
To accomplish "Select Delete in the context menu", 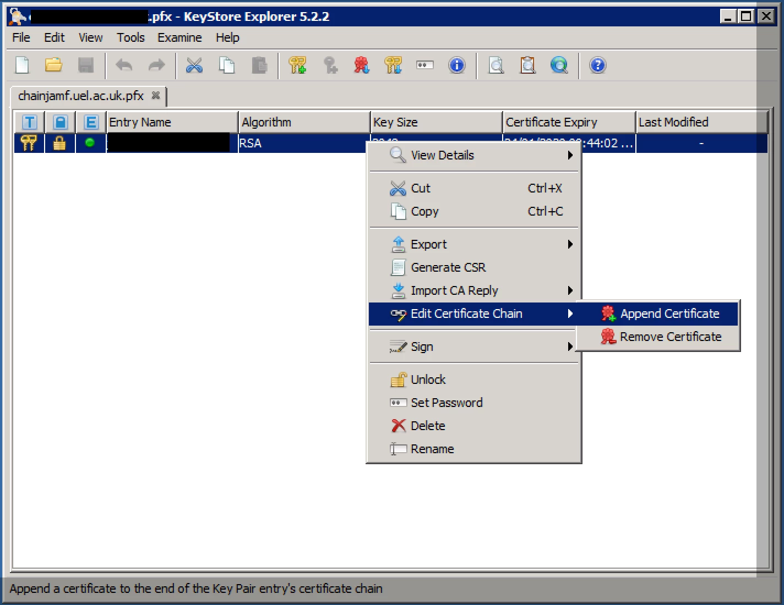I will tap(474, 426).
